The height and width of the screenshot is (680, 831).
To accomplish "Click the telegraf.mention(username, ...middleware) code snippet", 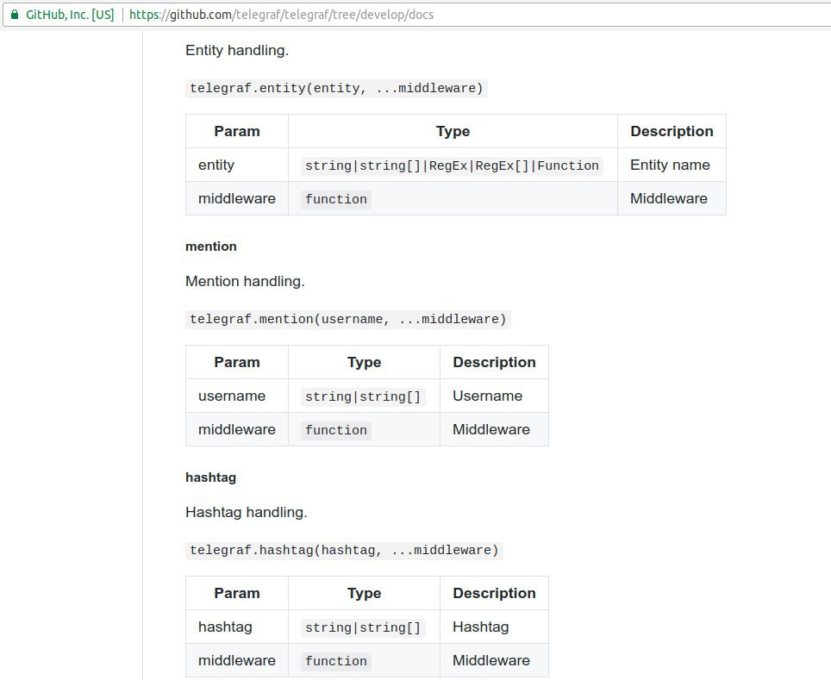I will pyautogui.click(x=348, y=319).
